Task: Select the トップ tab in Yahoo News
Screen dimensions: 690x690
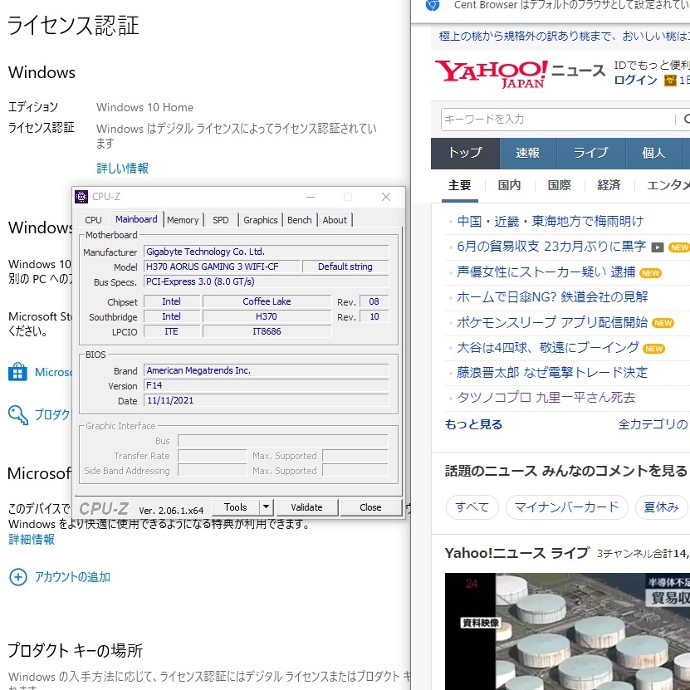Action: [465, 153]
